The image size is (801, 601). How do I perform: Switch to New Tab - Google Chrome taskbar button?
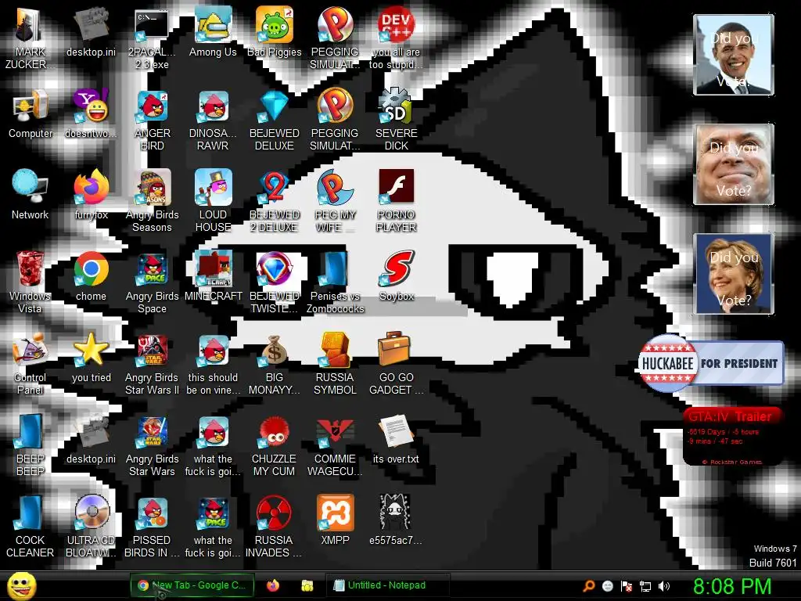pos(192,585)
